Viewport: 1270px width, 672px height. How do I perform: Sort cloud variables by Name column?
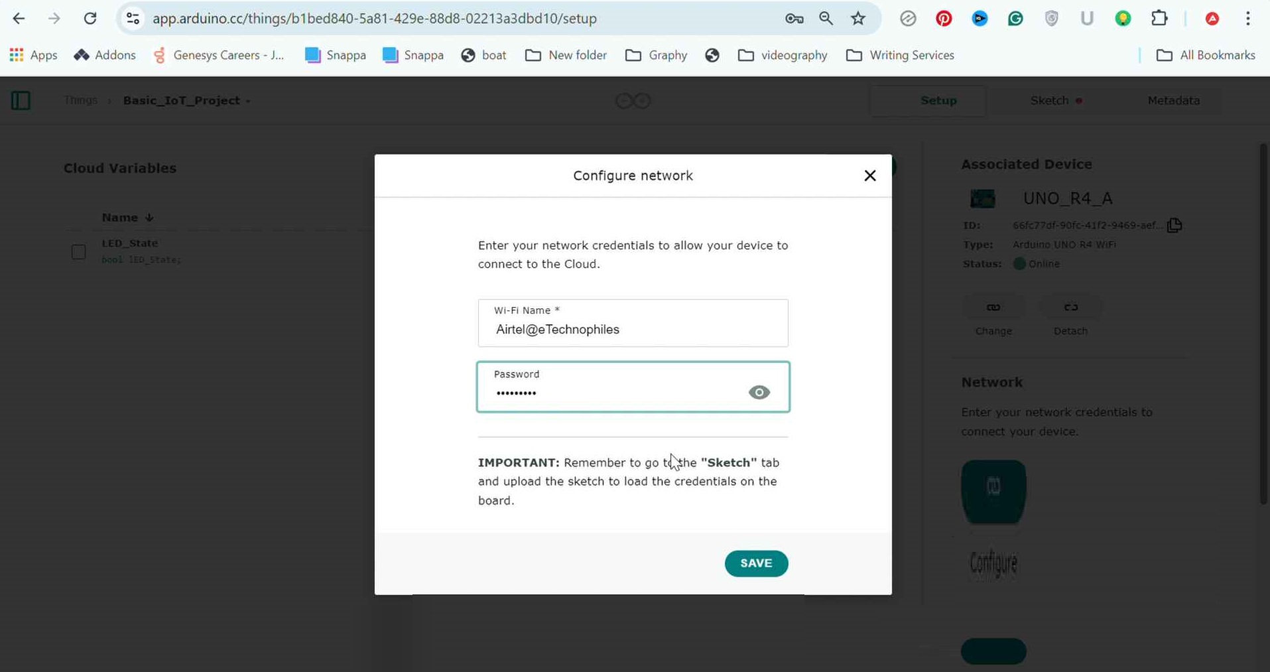click(x=127, y=218)
